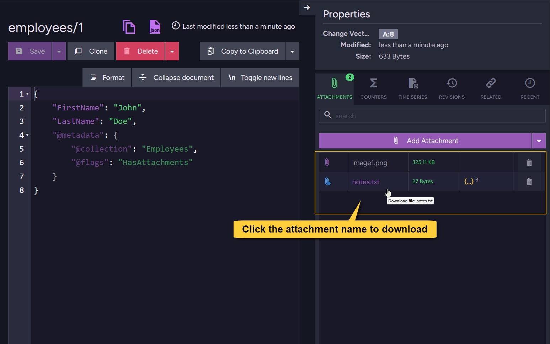Delete the notes.txt attachment via trash icon

pos(529,182)
